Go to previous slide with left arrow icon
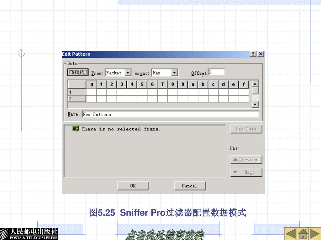Viewport: 321px width, 240px height. (290, 233)
